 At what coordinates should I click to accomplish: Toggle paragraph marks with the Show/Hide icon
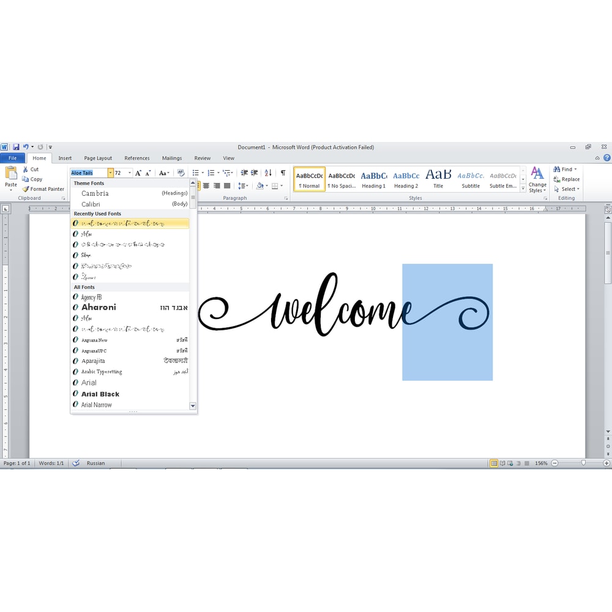tap(283, 173)
